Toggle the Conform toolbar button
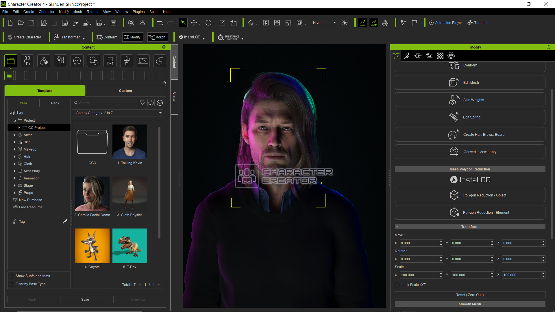The width and height of the screenshot is (555, 312). pyautogui.click(x=107, y=37)
